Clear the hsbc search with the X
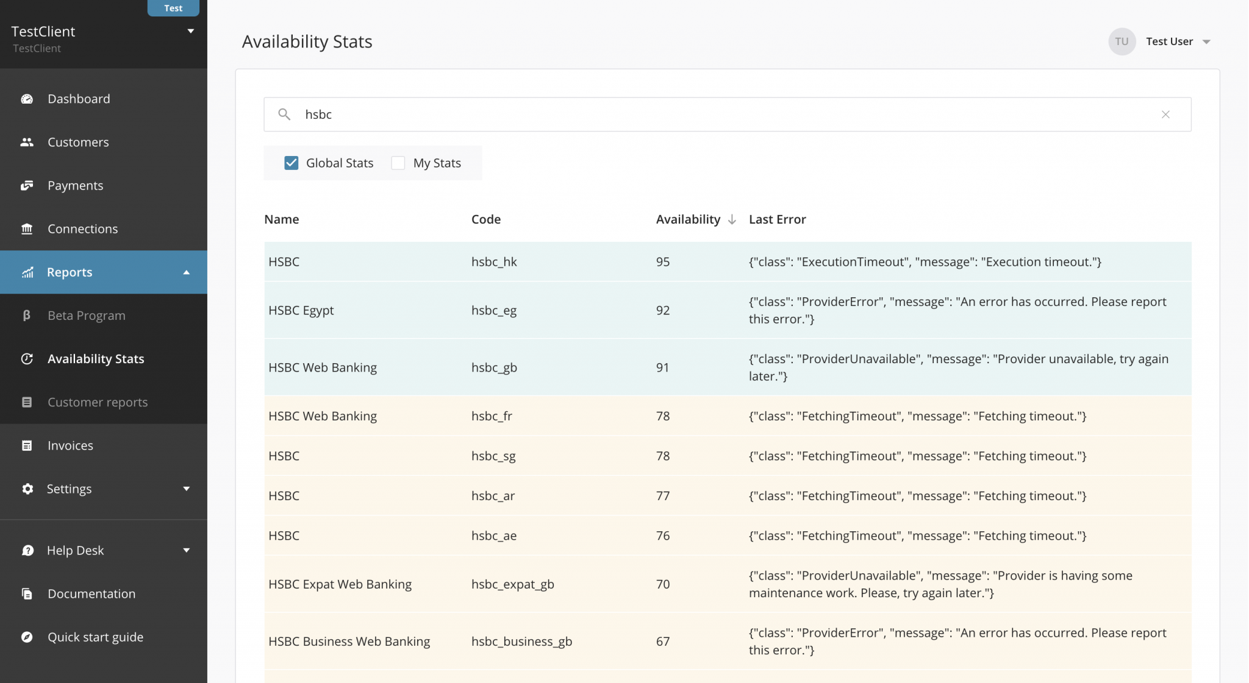This screenshot has height=683, width=1249. [x=1165, y=114]
